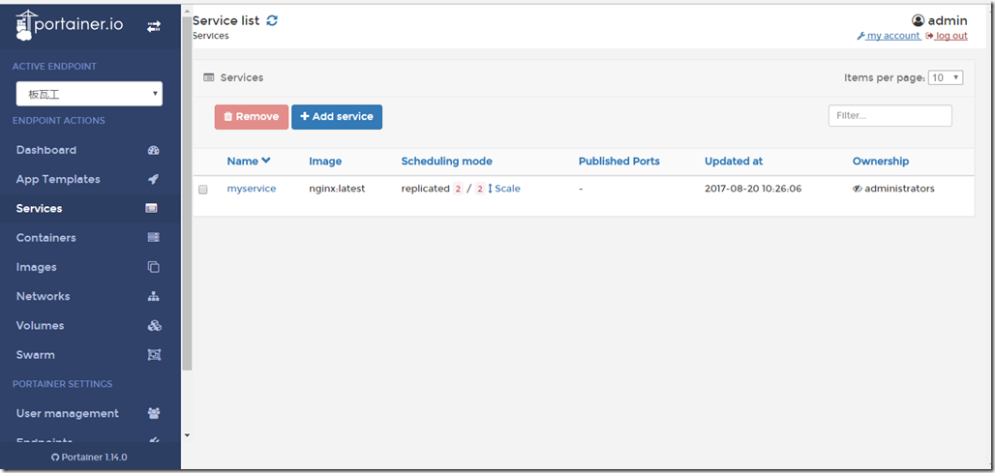Sort by Published Ports column header
Image resolution: width=995 pixels, height=473 pixels.
tap(618, 161)
